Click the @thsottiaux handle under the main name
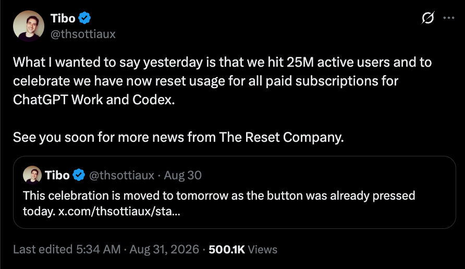Viewport: 465px width, 269px height. 83,34
